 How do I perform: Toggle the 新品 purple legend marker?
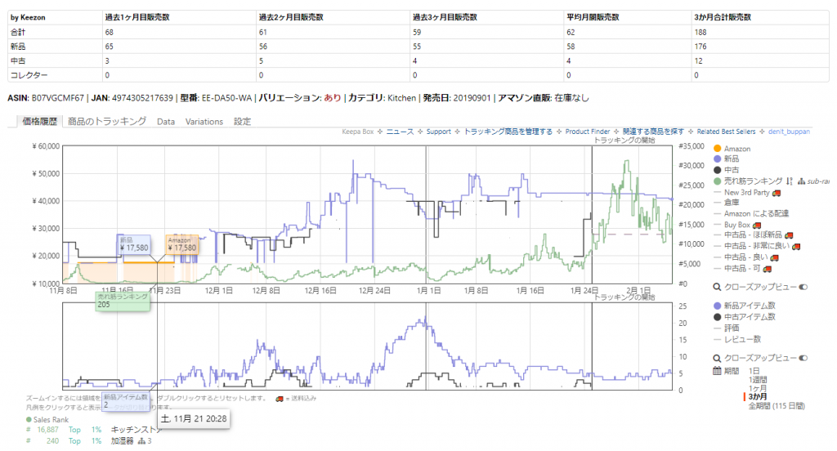click(718, 159)
